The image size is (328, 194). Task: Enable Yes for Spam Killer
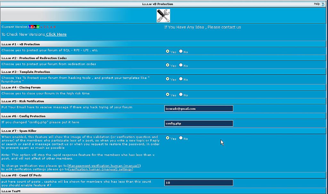[168, 138]
